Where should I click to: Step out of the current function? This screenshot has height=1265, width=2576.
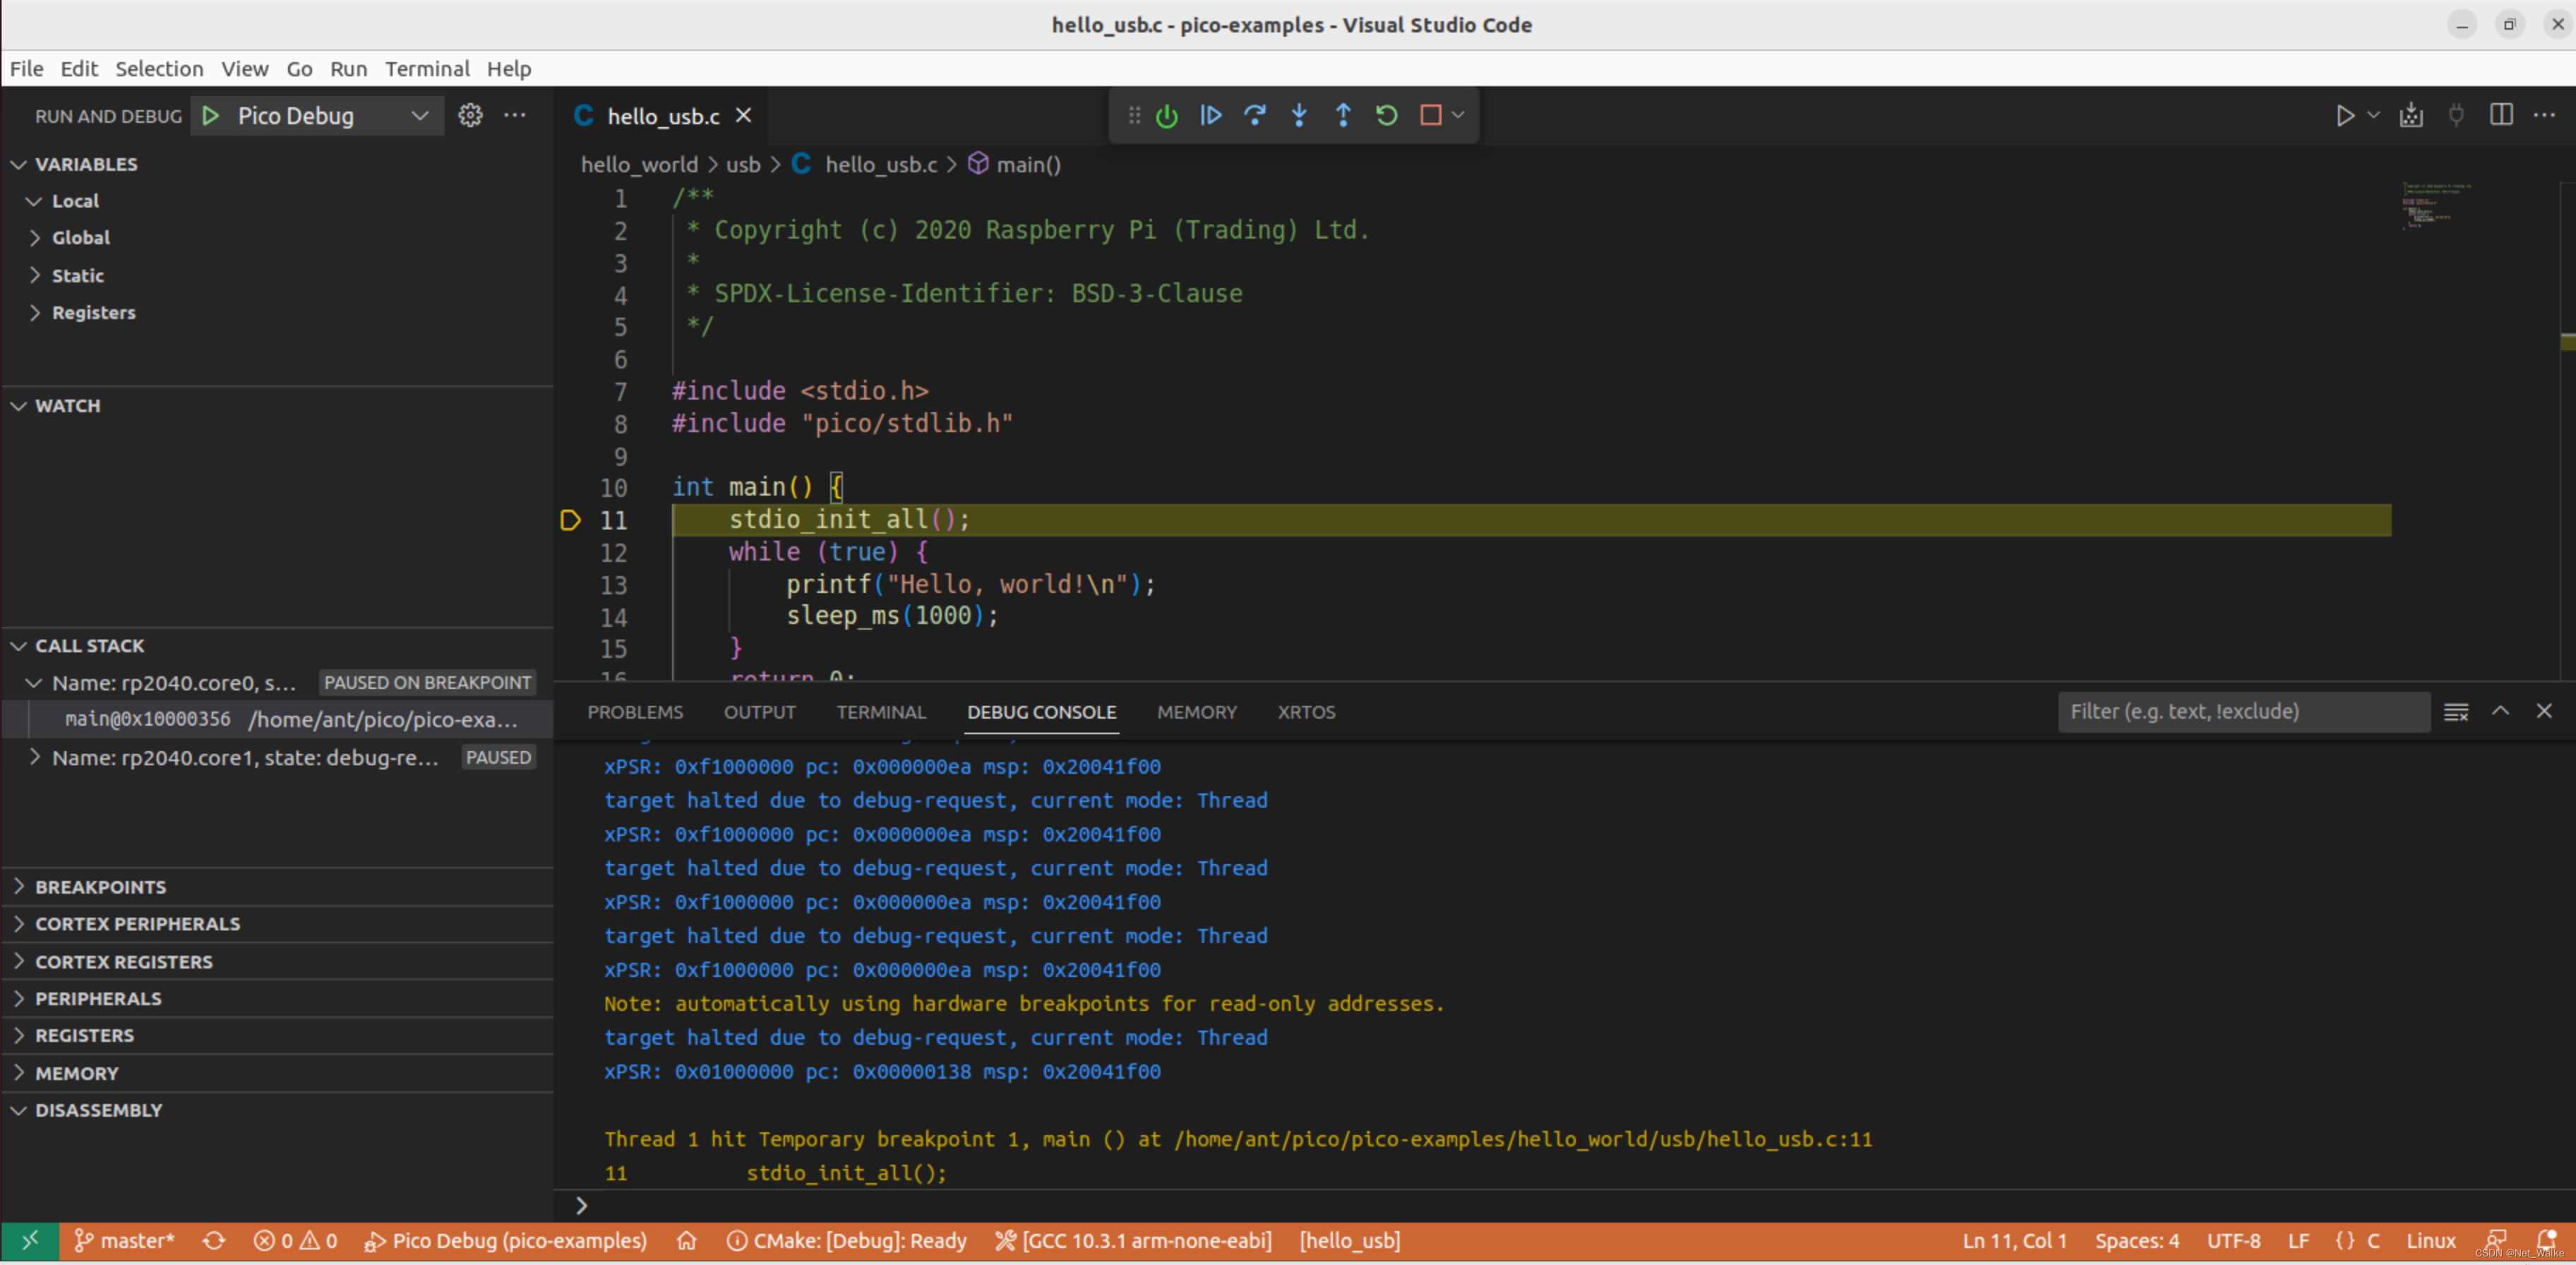(1343, 115)
